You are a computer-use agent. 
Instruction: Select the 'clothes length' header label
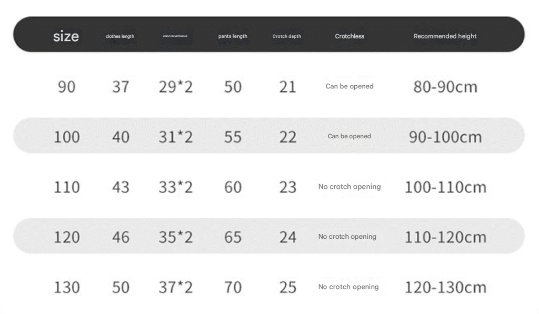[120, 36]
